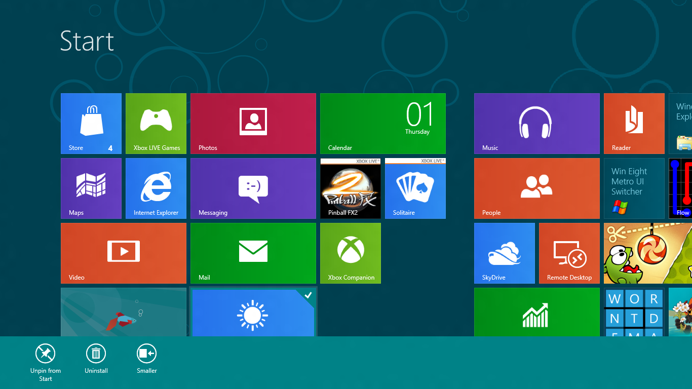Open the Maps tile
692x389 pixels.
click(91, 188)
